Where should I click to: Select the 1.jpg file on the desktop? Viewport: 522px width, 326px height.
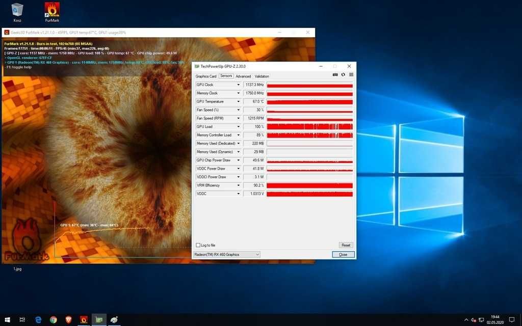click(x=17, y=269)
